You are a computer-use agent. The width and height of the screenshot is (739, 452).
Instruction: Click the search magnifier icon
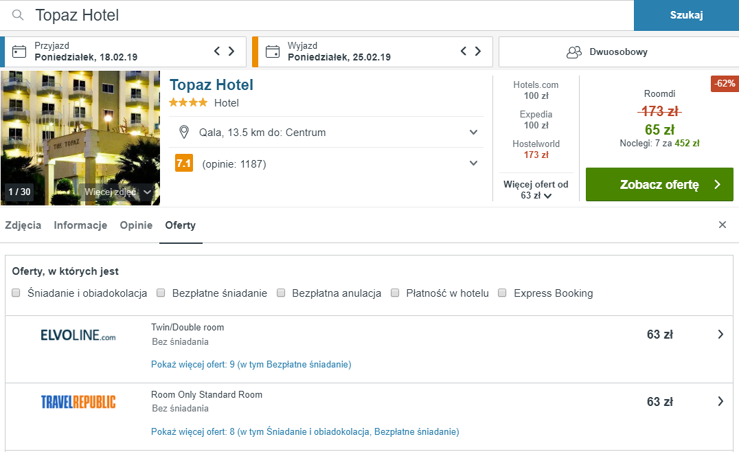click(x=18, y=15)
